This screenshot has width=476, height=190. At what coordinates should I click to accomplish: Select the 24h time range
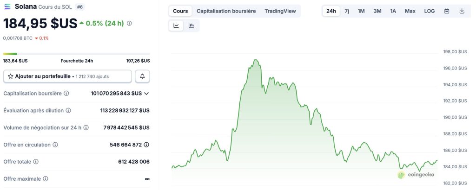pyautogui.click(x=331, y=11)
